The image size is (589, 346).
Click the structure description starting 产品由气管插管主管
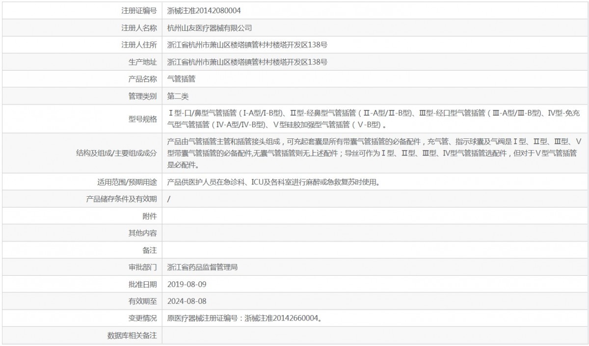pos(375,153)
